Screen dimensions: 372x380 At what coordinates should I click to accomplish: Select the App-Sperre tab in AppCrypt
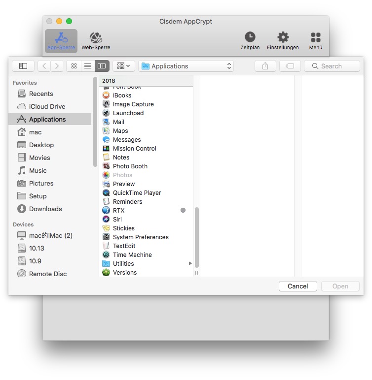61,41
